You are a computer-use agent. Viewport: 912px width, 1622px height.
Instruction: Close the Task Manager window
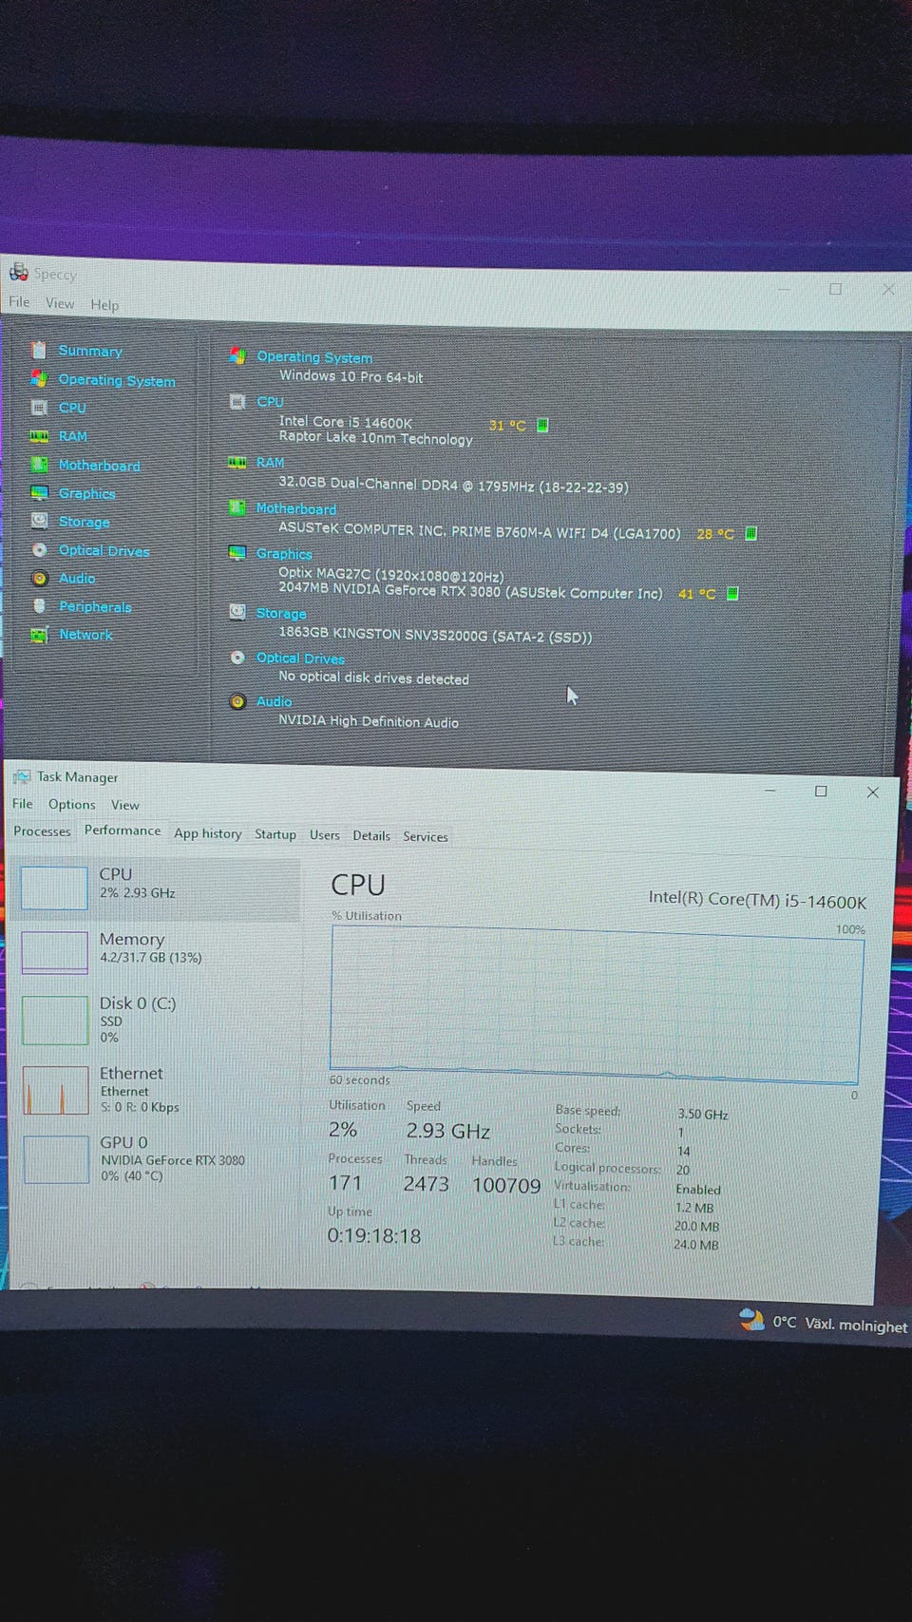pos(872,792)
